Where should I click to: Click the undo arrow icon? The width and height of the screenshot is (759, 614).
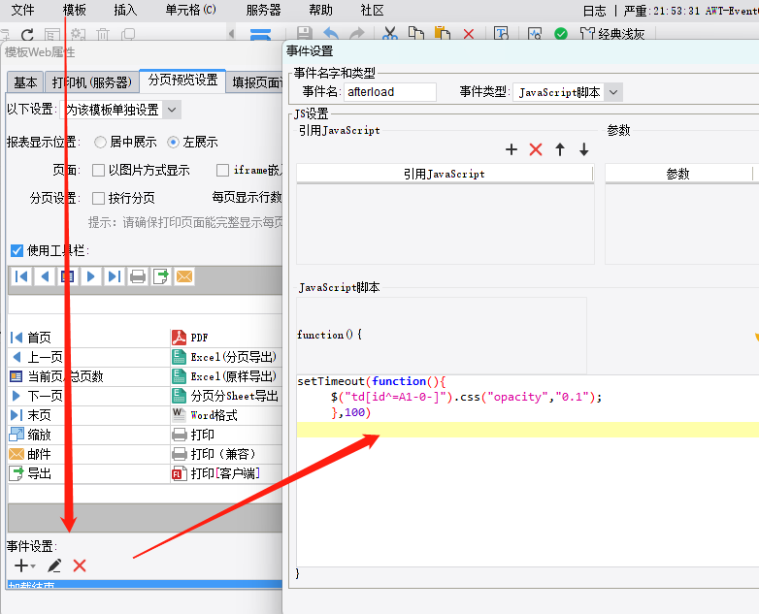click(x=331, y=33)
